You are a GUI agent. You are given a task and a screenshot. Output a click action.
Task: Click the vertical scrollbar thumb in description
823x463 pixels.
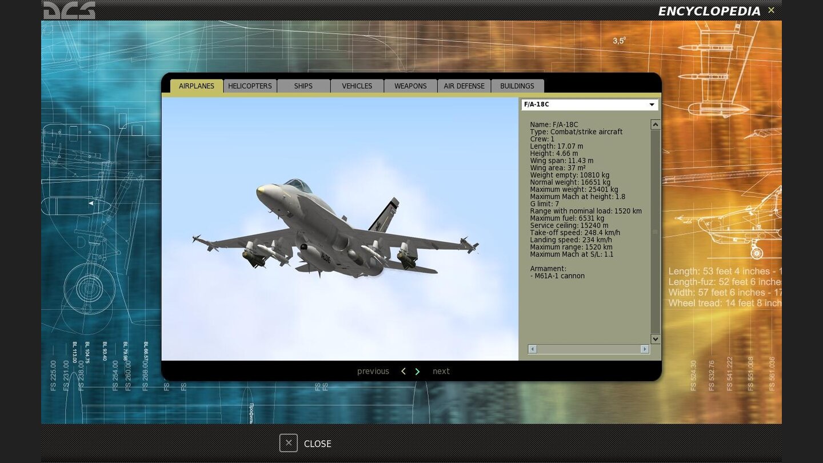click(656, 231)
